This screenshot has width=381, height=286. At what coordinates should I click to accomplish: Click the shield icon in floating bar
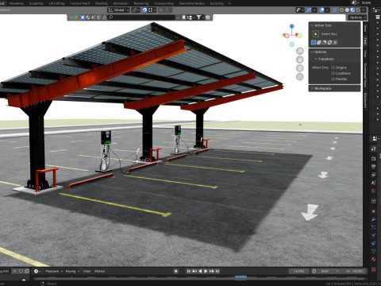pyautogui.click(x=208, y=17)
